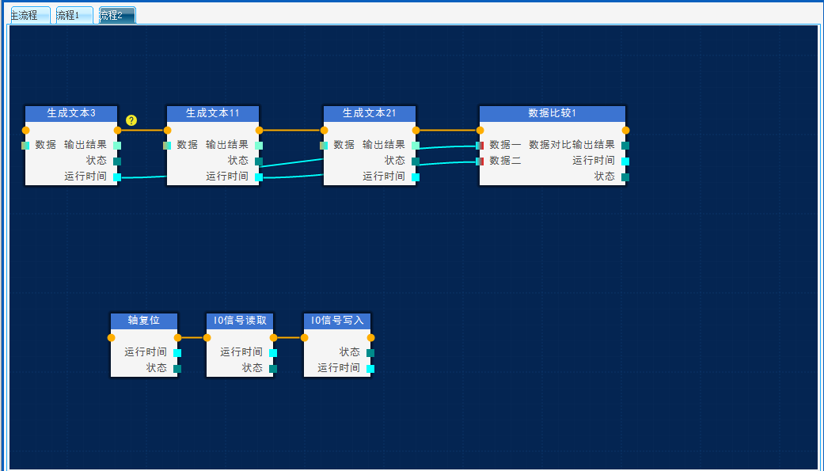The image size is (824, 471).
Task: Click IO信号读取 orange flow output port
Action: point(273,338)
